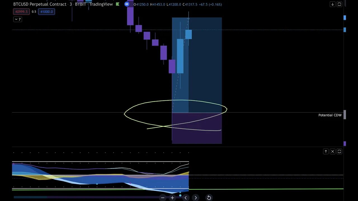Click the chart interval 3 label

(x=71, y=4)
